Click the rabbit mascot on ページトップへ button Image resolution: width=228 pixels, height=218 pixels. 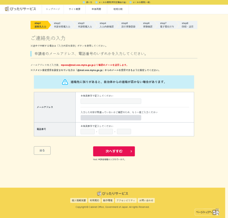tap(216, 212)
